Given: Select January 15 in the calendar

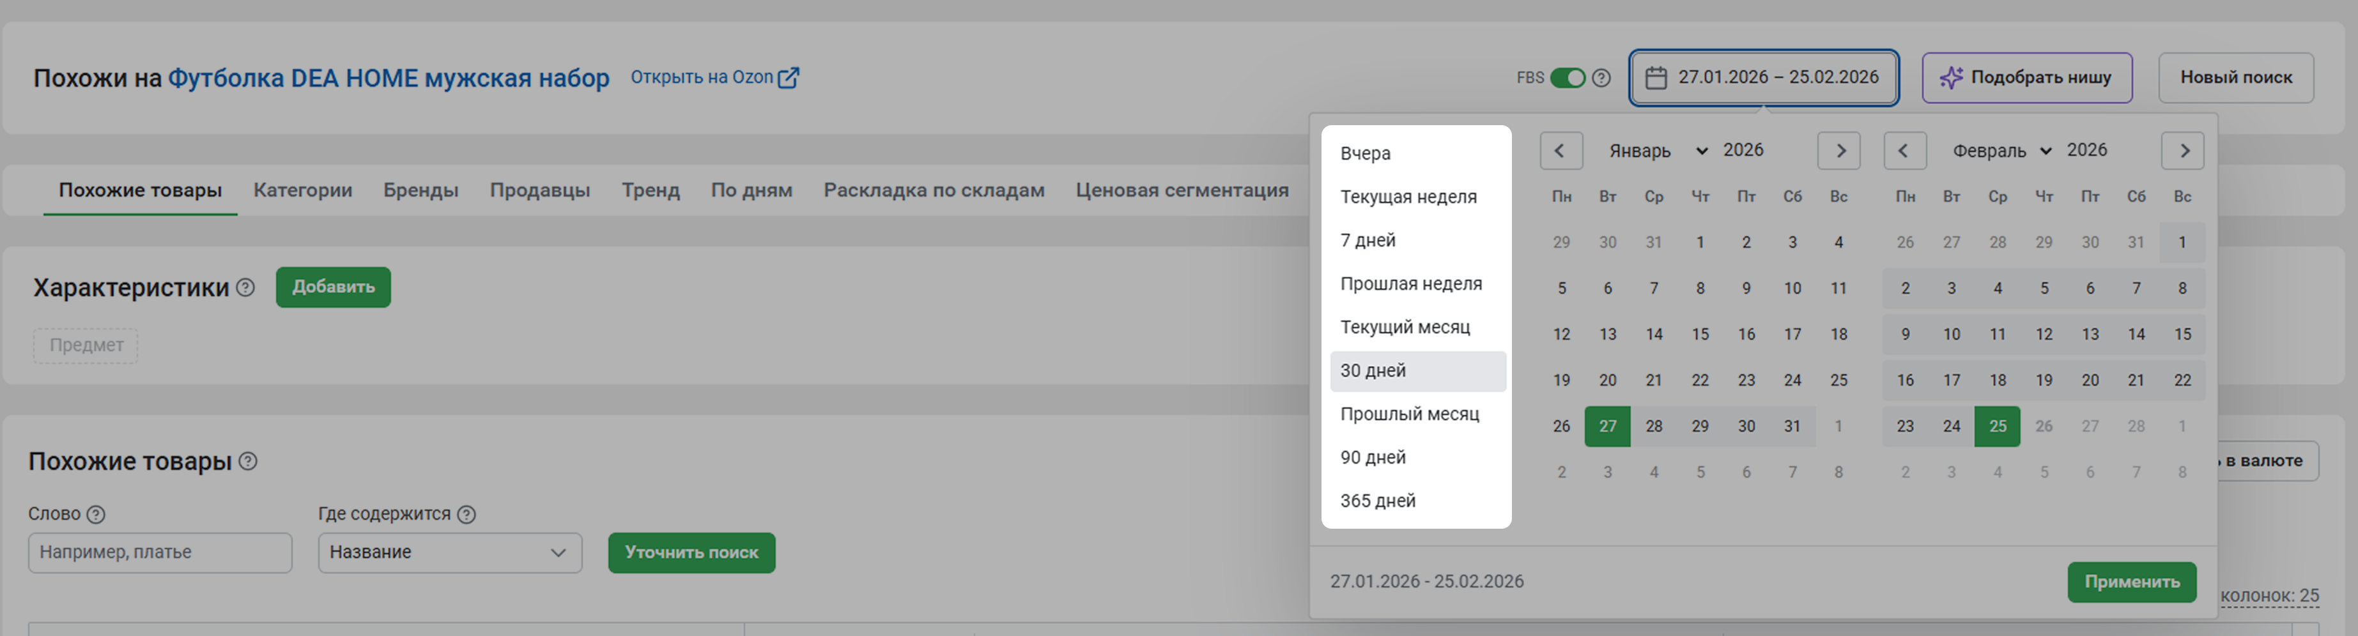Looking at the screenshot, I should click(x=1700, y=334).
